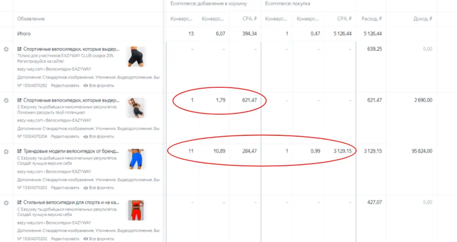This screenshot has height=242, width=457.
Task: Edit ad number 15304370204
Action: pos(65,136)
